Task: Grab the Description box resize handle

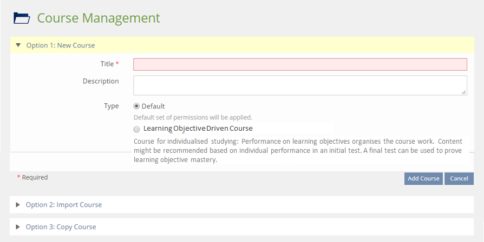Action: [x=464, y=92]
